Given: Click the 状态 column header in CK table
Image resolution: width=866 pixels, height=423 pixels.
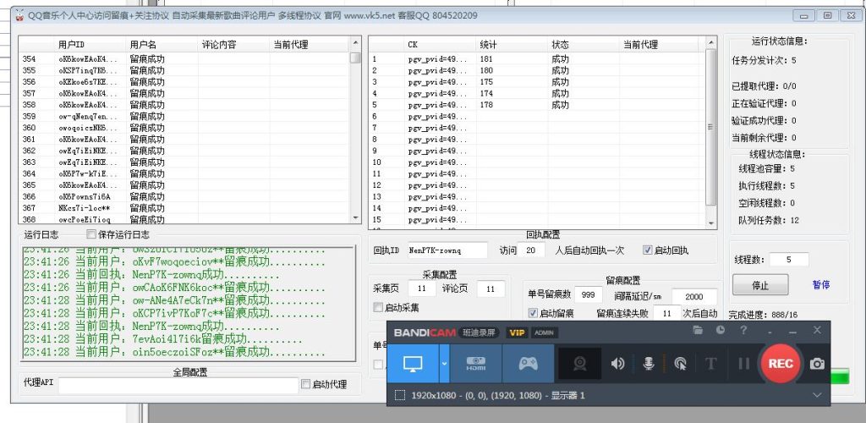Looking at the screenshot, I should click(561, 44).
